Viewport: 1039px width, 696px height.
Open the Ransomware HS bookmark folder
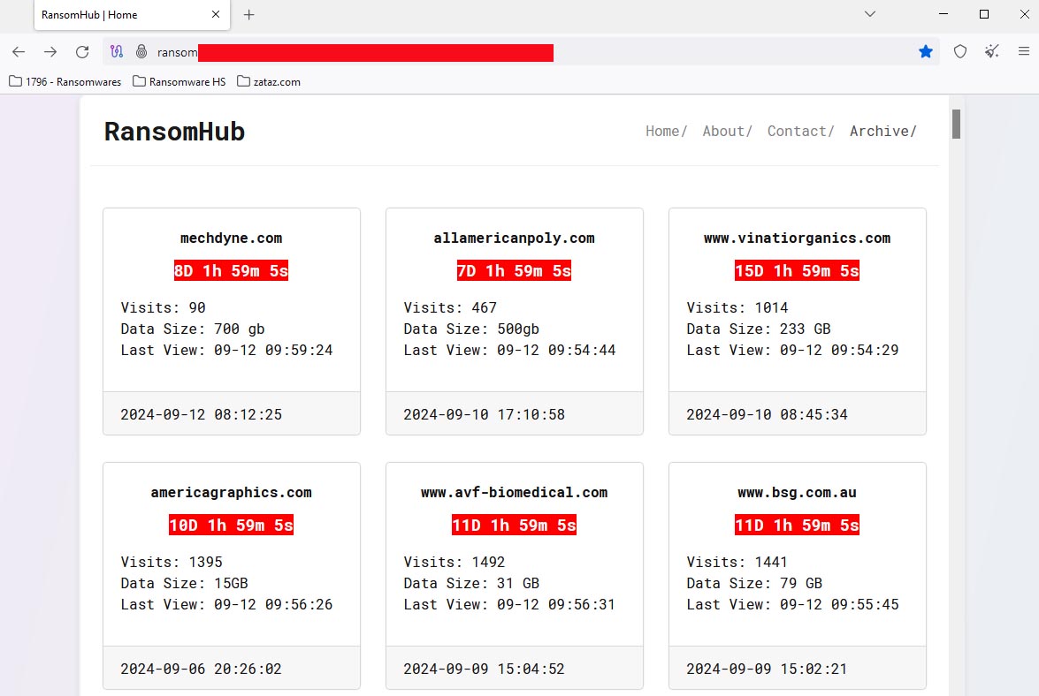(x=179, y=82)
